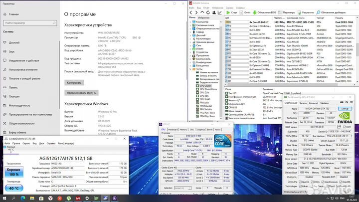
Task: Expand Мультимедиа node in AIDA64 tree
Action: (190, 39)
